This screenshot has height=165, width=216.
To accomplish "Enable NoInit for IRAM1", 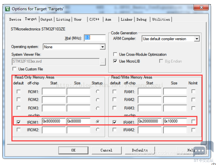I will 193,121.
